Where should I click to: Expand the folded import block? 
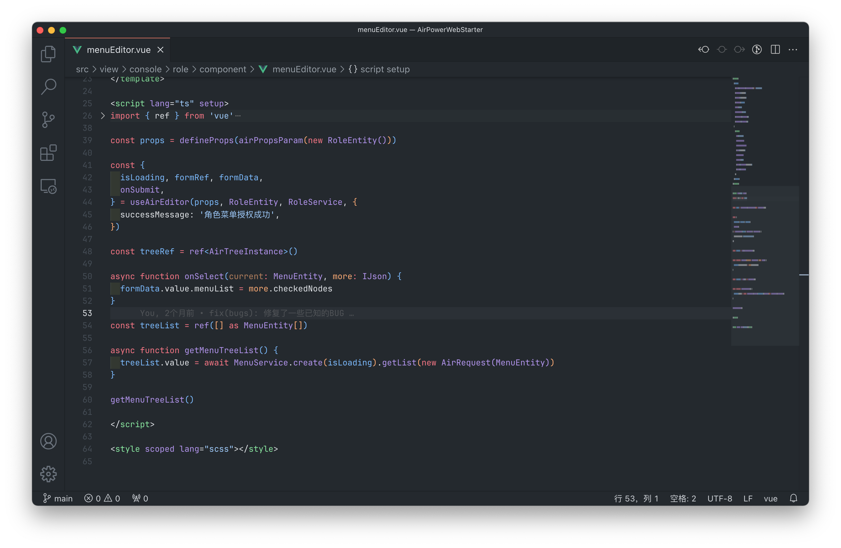pyautogui.click(x=102, y=116)
